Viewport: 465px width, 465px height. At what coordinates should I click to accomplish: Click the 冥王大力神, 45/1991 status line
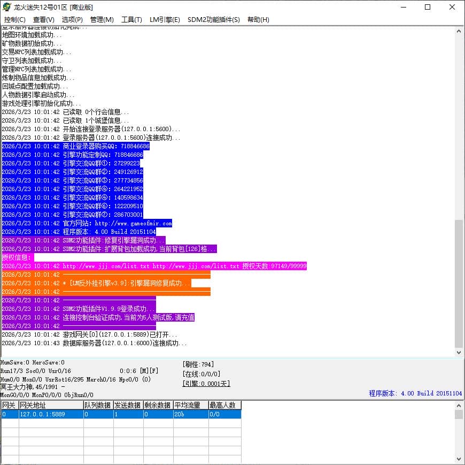point(32,387)
